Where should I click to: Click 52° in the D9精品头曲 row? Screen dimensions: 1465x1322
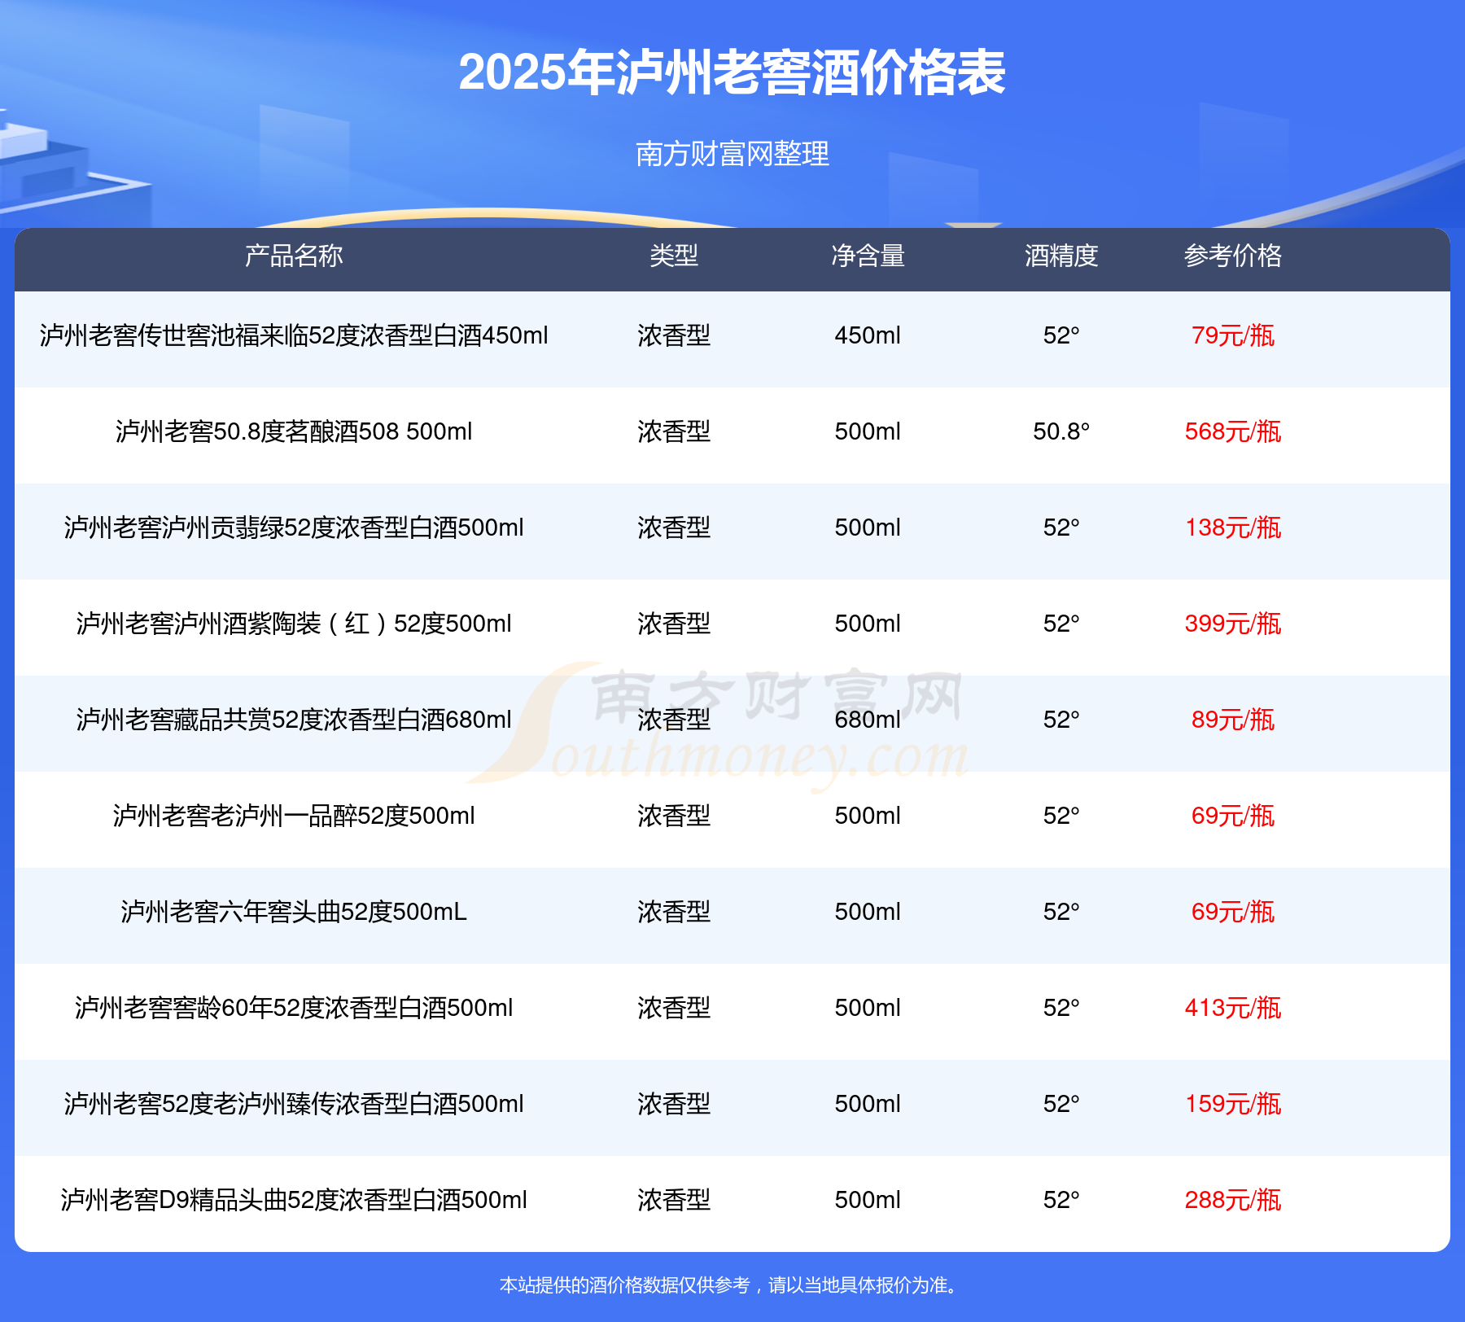(x=1061, y=1200)
